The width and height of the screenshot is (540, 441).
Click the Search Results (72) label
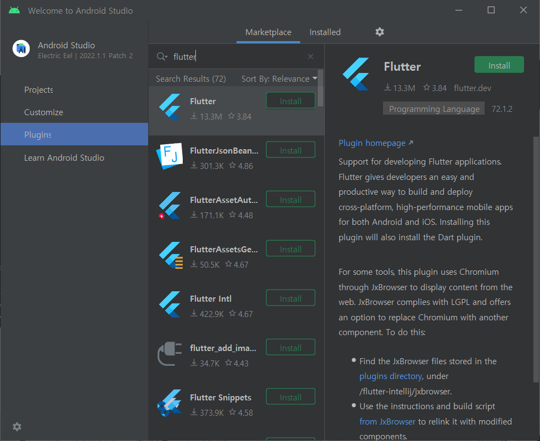[191, 79]
